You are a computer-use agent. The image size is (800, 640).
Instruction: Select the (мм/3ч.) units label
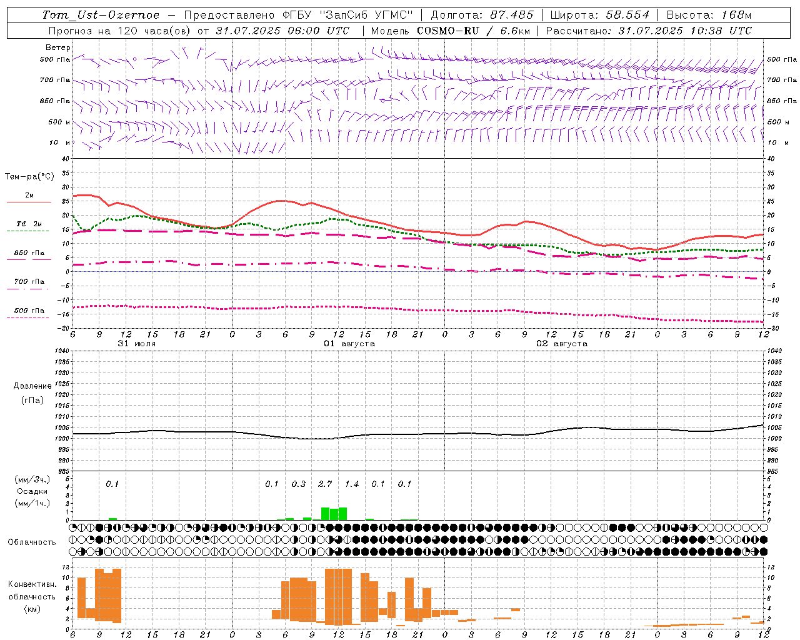[x=32, y=480]
